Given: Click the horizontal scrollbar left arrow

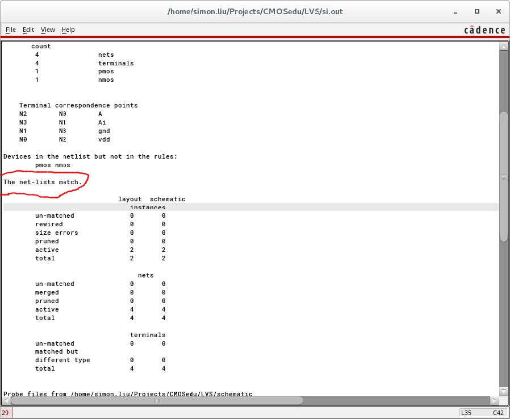Looking at the screenshot, I should [x=6, y=400].
